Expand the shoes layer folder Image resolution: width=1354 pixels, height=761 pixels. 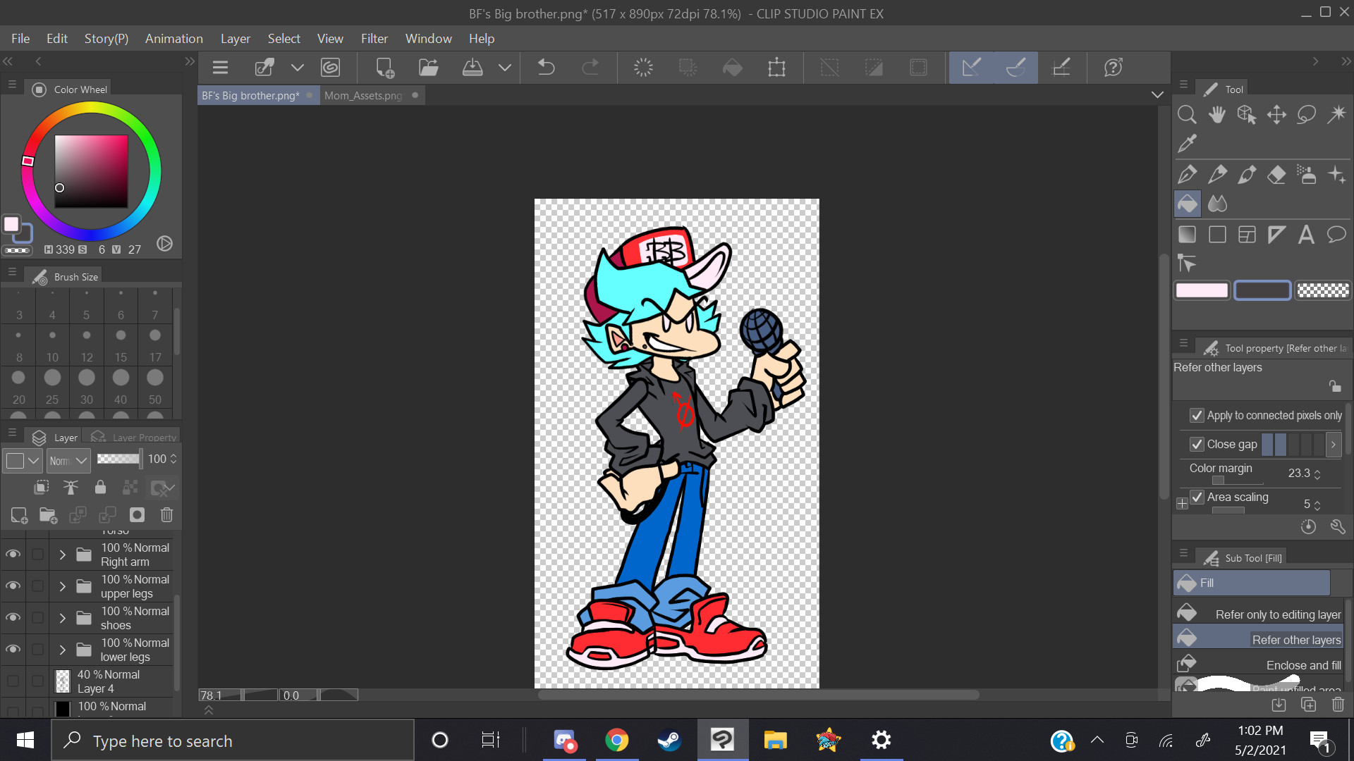tap(62, 618)
